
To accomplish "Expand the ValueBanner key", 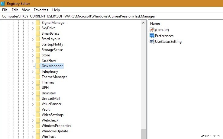I will (x=33, y=104).
